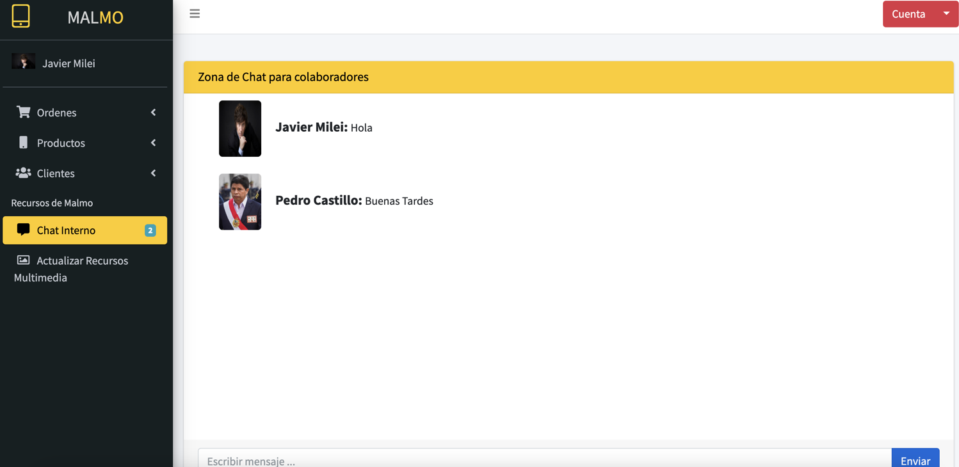Click the yellow Zona de Chat header bar

(x=568, y=76)
